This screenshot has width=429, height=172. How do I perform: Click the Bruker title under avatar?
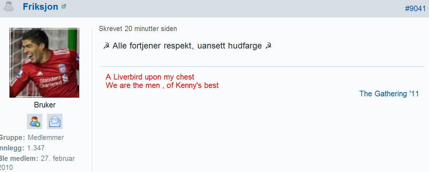coord(45,105)
